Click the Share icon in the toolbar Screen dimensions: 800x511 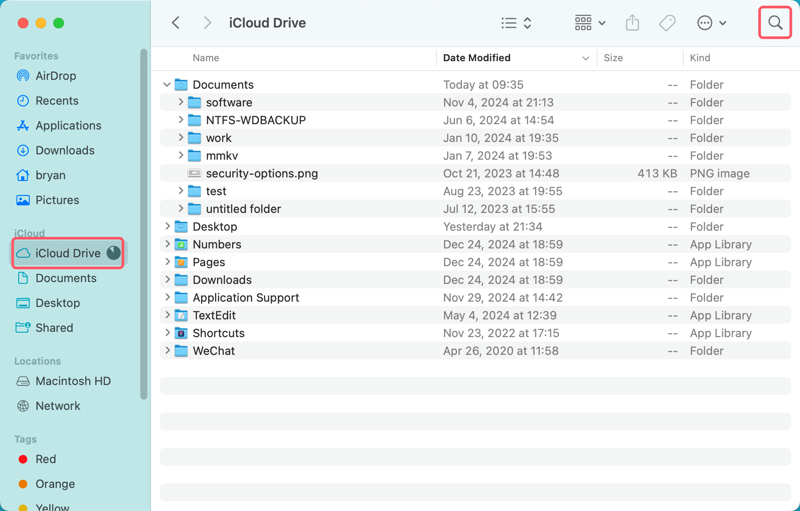click(632, 23)
